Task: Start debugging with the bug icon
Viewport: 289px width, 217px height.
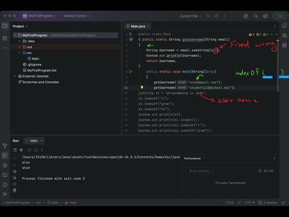Action: [x=216, y=16]
